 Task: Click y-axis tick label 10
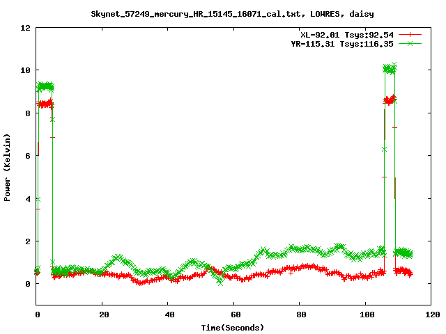(x=25, y=70)
